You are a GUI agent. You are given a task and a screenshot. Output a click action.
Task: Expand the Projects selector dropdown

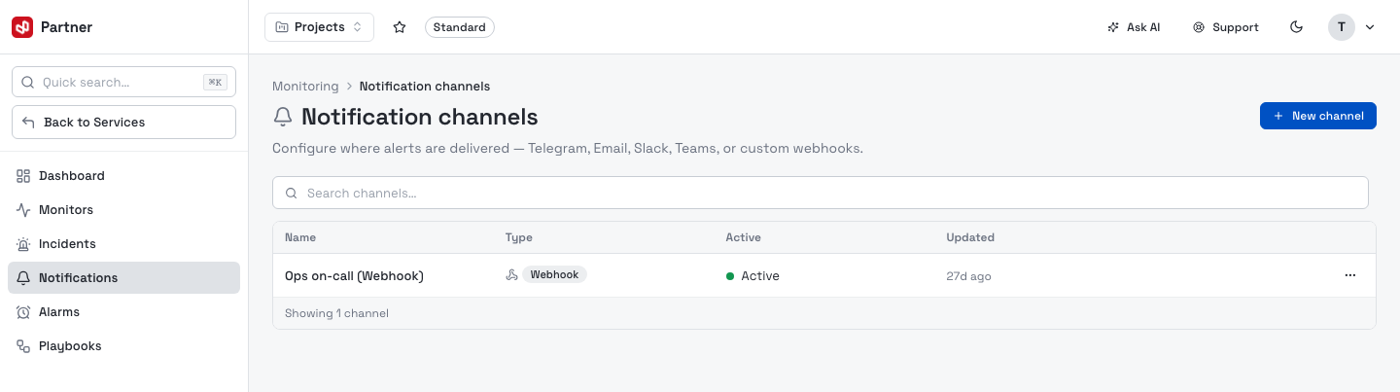click(319, 27)
